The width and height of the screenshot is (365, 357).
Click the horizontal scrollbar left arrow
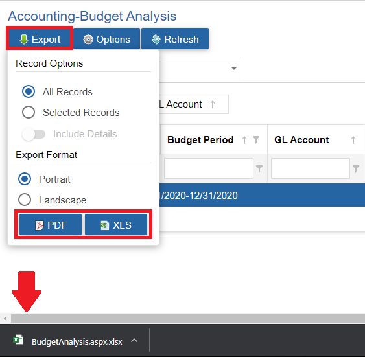[5, 318]
